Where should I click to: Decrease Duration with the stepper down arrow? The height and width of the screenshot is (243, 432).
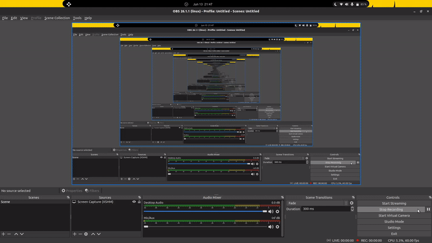(352, 210)
